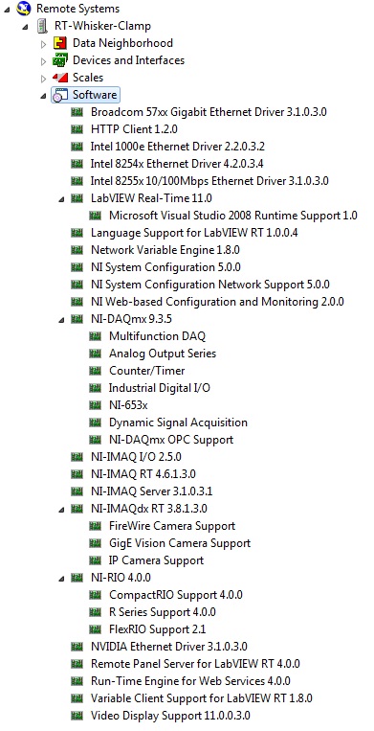
Task: Select NI System Configuration Network Support 5.0.0
Action: 210,285
